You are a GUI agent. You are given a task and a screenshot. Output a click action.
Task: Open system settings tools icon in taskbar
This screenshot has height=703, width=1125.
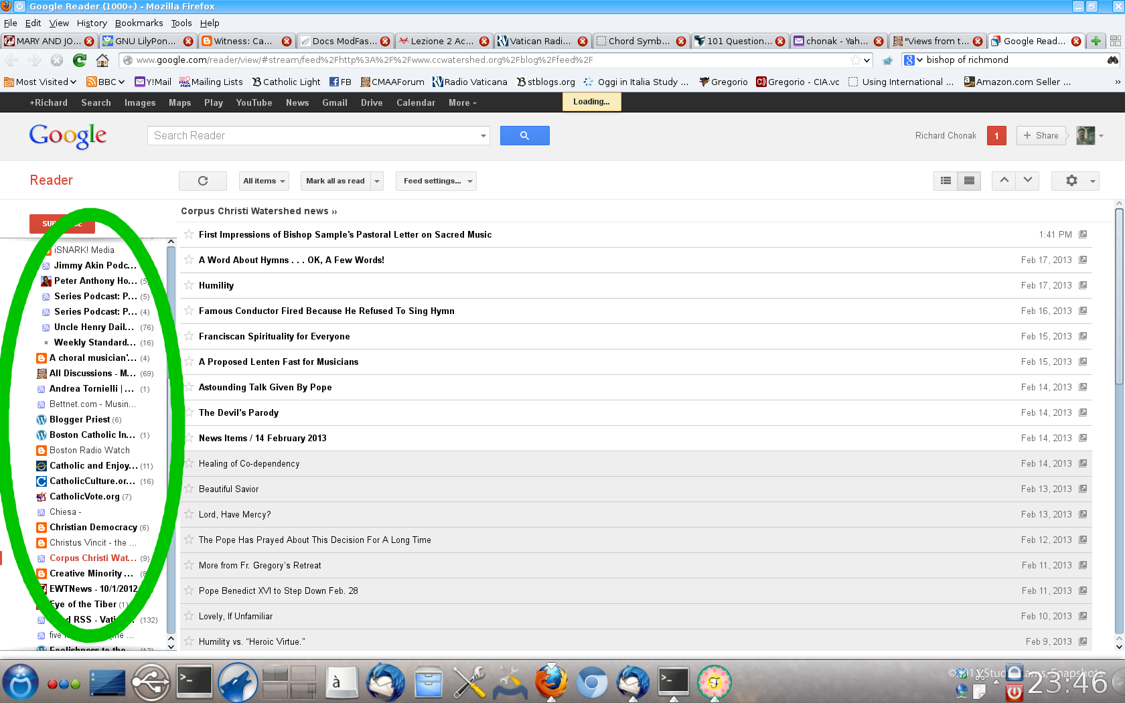[469, 682]
